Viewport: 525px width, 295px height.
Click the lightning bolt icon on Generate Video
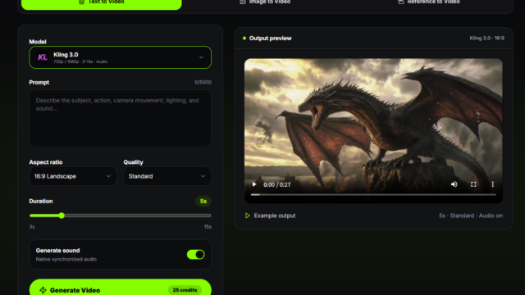[x=43, y=290]
